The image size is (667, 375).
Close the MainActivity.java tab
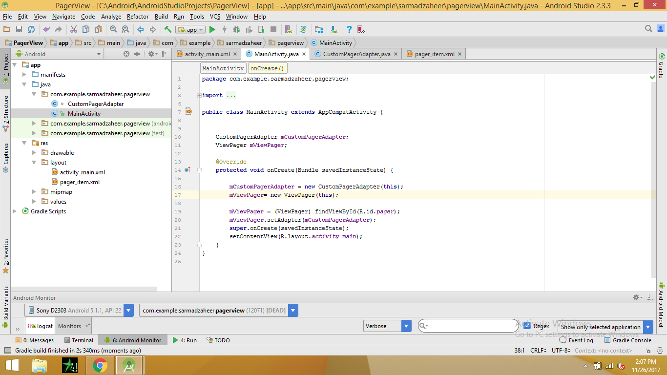[304, 54]
